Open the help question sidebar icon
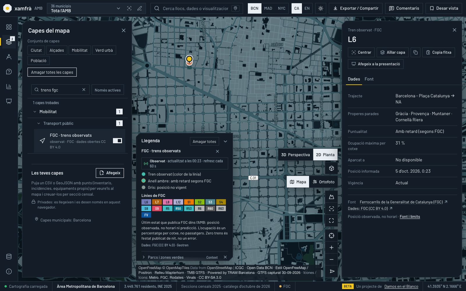The image size is (466, 291). tap(9, 72)
